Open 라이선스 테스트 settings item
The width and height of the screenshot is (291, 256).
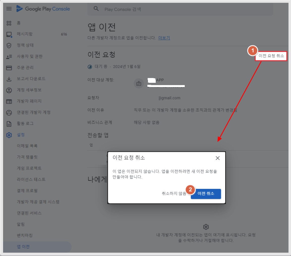(x=31, y=179)
